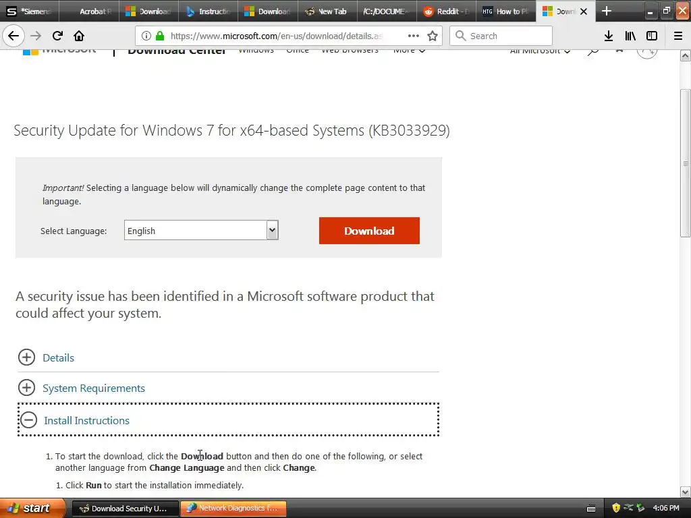The height and width of the screenshot is (518, 691).
Task: Expand the System Requirements plus icon
Action: pos(26,388)
